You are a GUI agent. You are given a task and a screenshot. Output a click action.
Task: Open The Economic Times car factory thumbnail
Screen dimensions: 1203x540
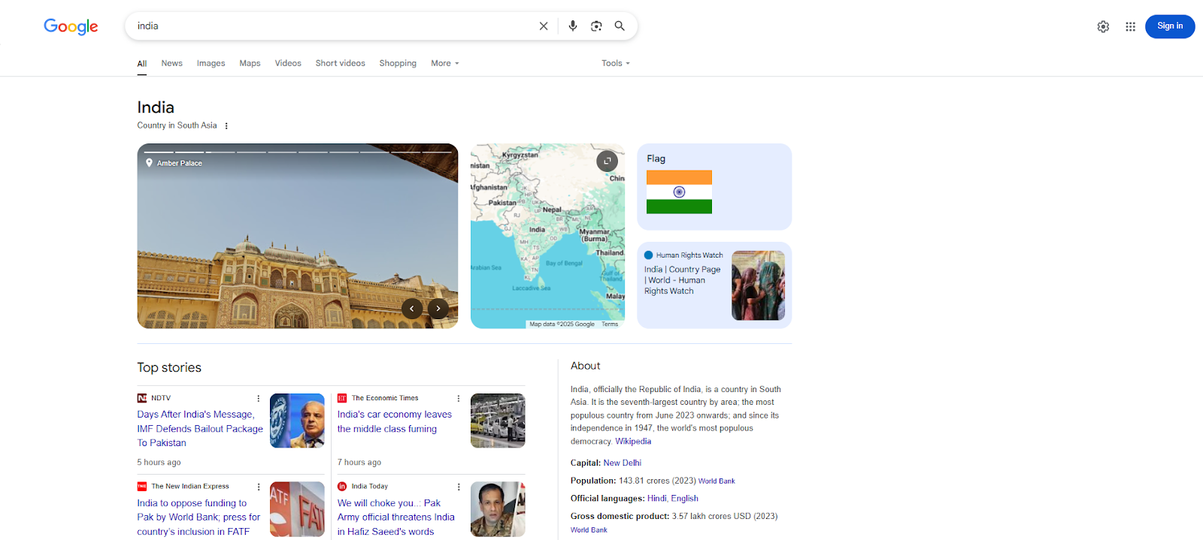coord(498,421)
